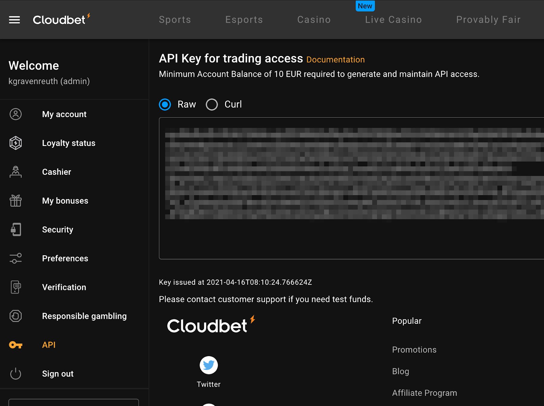
Task: Click the Preferences sliders icon
Action: 16,258
